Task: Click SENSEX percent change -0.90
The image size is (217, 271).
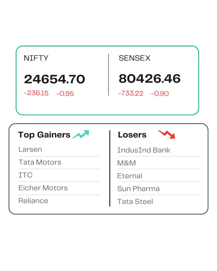Action: [160, 93]
